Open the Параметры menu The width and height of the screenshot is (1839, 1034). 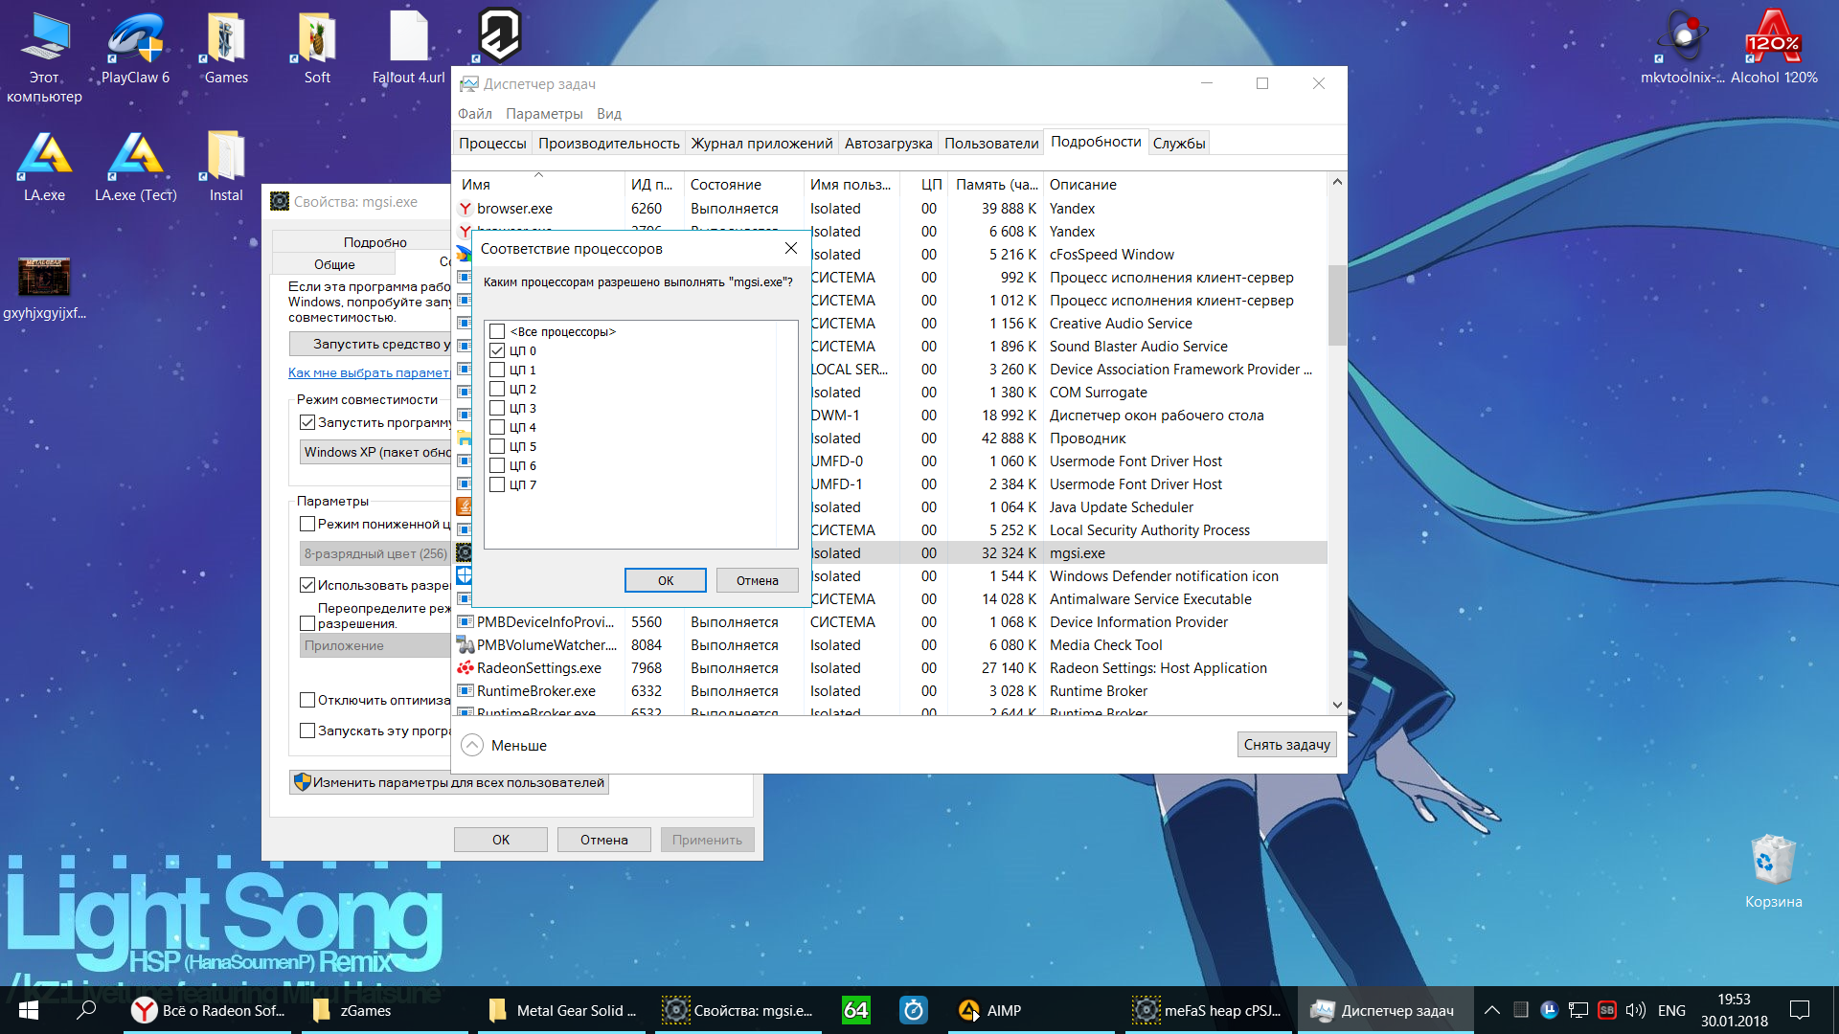tap(543, 114)
